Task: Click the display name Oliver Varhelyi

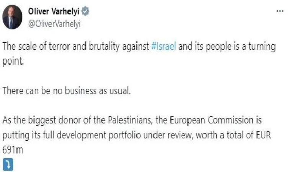Action: pos(54,12)
